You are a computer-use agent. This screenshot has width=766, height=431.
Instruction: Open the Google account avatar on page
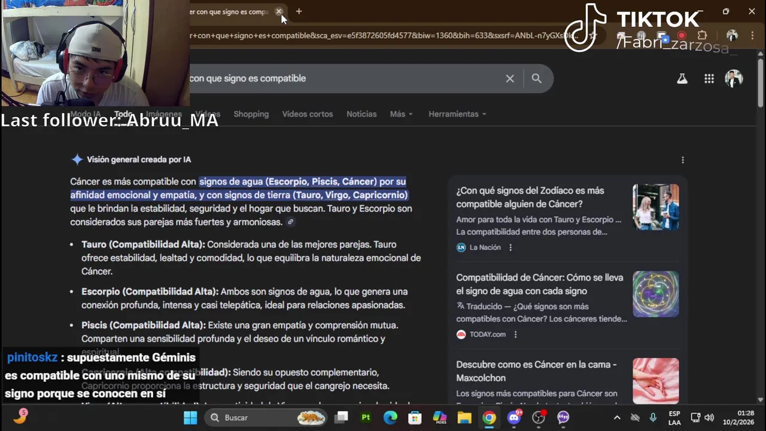pyautogui.click(x=734, y=78)
